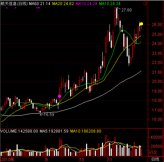164x162 pixels.
Task: Click the 日线 period label at bottom right
Action: coord(155,159)
